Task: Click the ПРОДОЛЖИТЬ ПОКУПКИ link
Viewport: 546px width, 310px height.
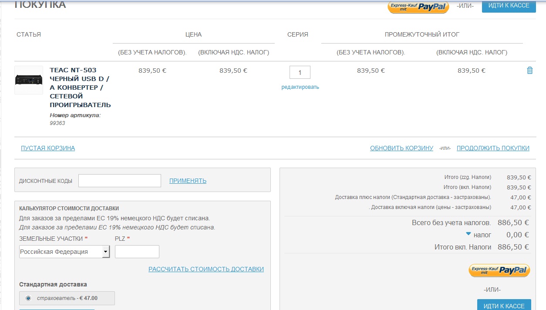Action: pyautogui.click(x=493, y=148)
